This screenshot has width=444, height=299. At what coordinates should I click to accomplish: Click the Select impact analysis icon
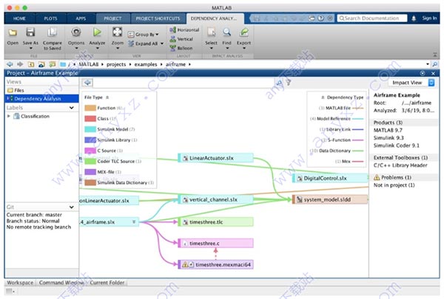(x=211, y=32)
